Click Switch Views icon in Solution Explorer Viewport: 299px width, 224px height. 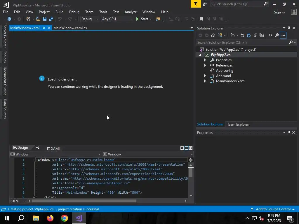point(220,35)
